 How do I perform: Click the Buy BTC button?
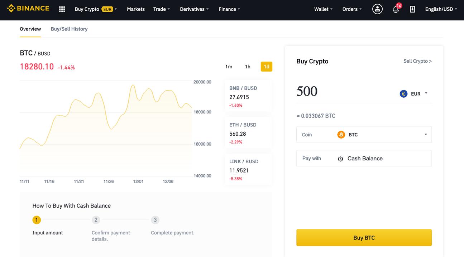364,237
